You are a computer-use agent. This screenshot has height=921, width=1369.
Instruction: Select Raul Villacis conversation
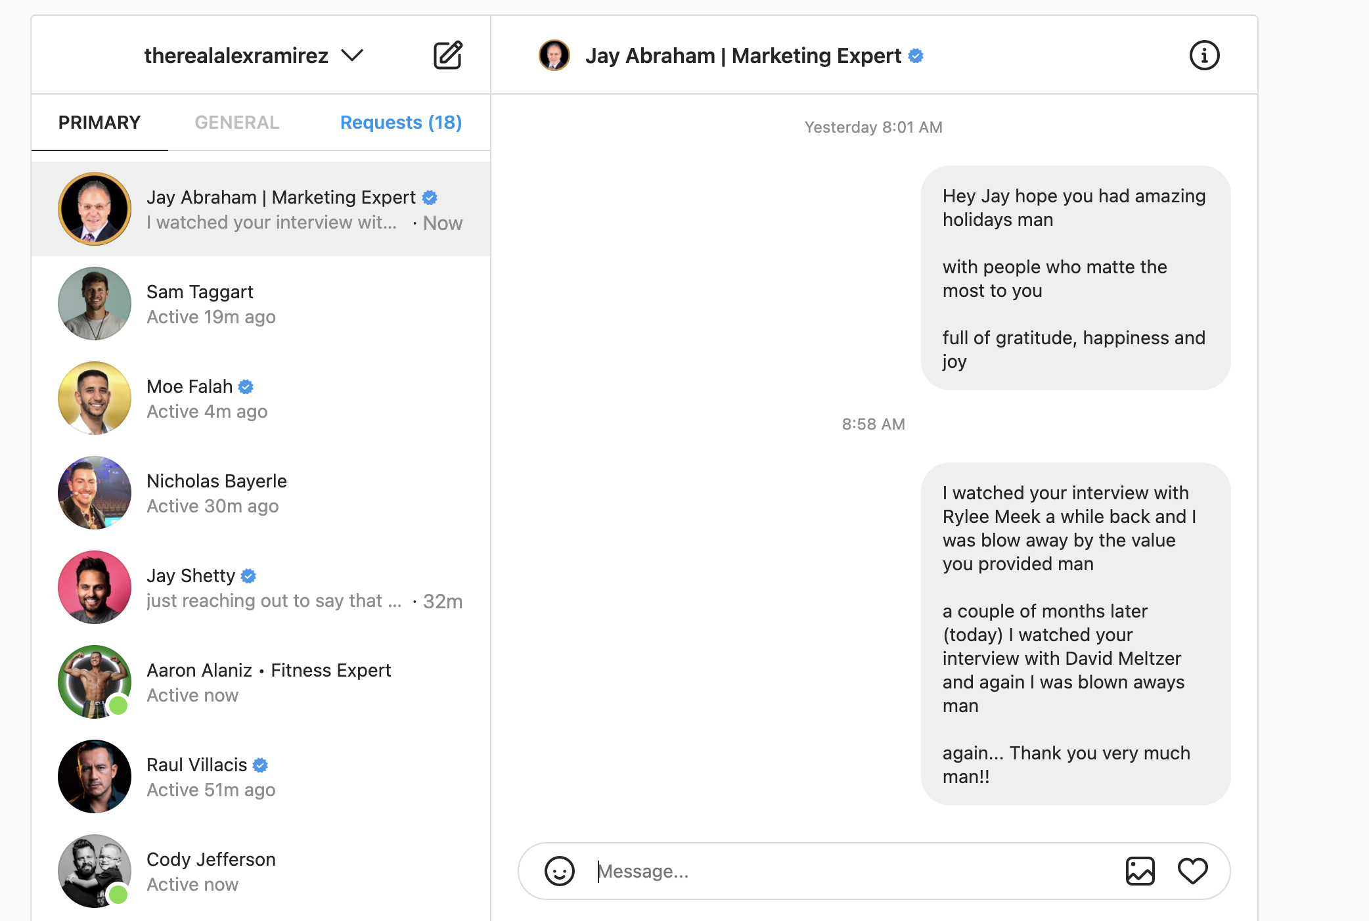tap(261, 776)
